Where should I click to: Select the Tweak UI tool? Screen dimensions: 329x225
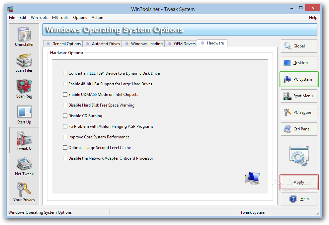pyautogui.click(x=24, y=140)
